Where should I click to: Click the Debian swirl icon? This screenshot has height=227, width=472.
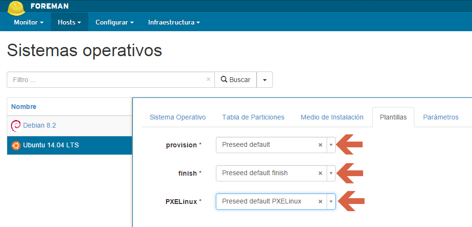point(16,126)
